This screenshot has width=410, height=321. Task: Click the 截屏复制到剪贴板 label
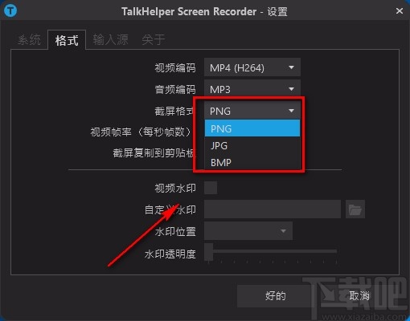tap(154, 153)
